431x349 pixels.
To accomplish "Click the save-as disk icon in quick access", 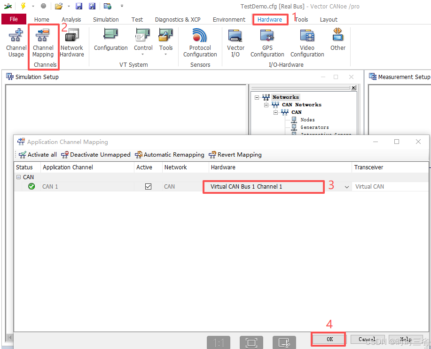I will 92,6.
